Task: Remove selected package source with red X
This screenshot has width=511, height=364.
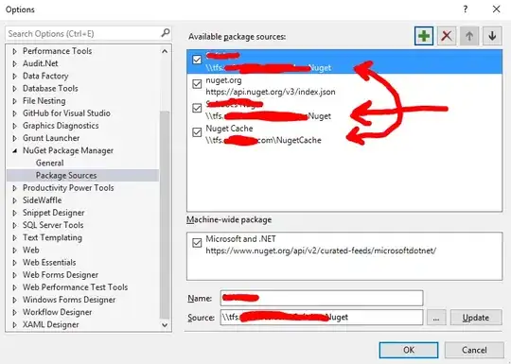Action: [x=447, y=36]
